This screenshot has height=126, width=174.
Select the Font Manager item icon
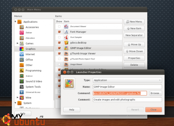[x=66, y=32]
